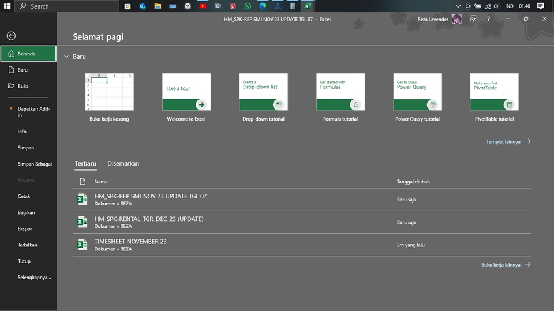This screenshot has height=311, width=554.
Task: Click the Meet Now camera tray icon
Action: [x=468, y=6]
